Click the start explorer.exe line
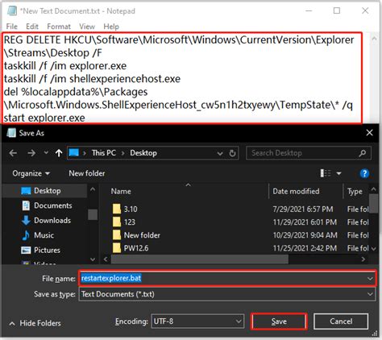 [x=44, y=118]
